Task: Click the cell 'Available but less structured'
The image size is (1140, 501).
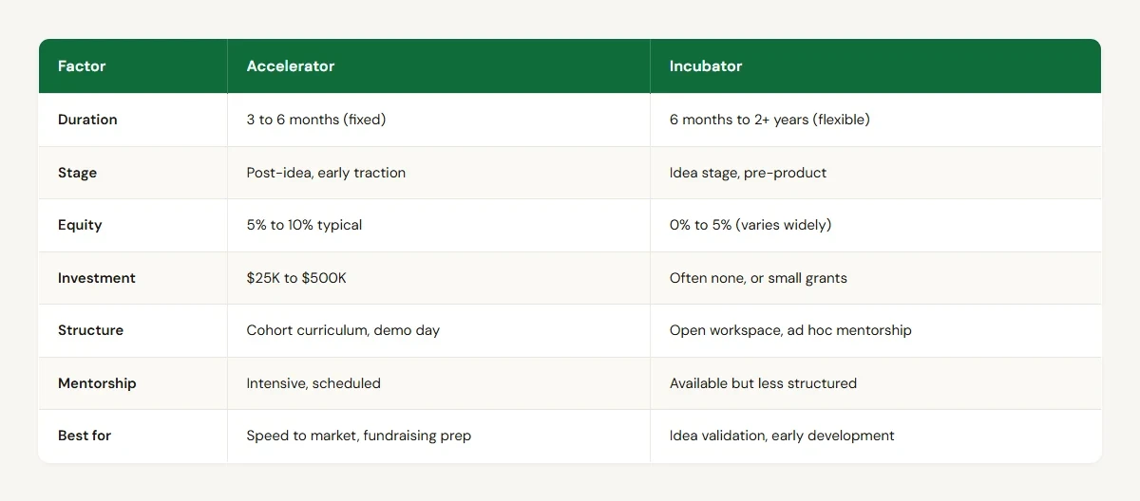Action: (x=876, y=383)
